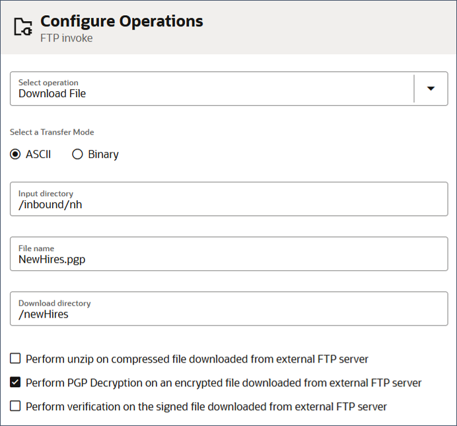Edit the Download directory field /newHires
Viewport: 457px width, 426px height.
coord(228,308)
